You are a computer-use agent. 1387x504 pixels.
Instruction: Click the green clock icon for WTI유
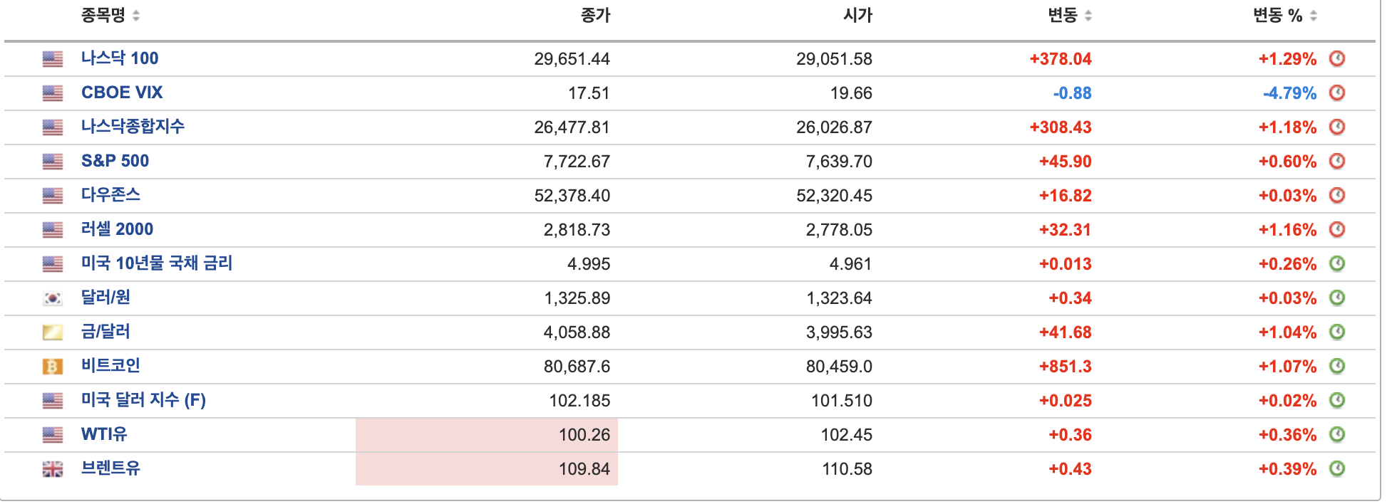click(x=1337, y=434)
